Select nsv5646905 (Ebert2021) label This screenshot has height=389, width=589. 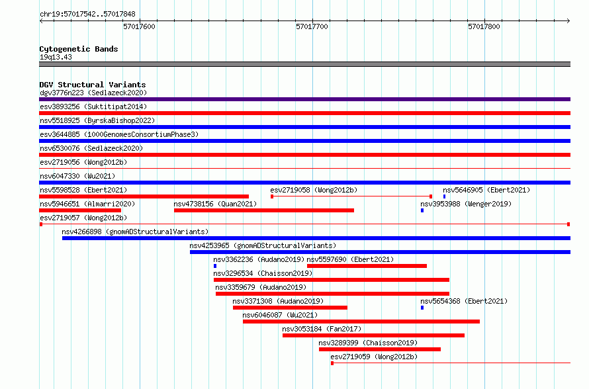(x=486, y=190)
